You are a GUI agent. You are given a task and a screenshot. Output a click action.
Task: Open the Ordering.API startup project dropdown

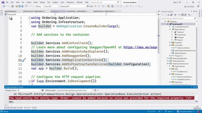73,6
